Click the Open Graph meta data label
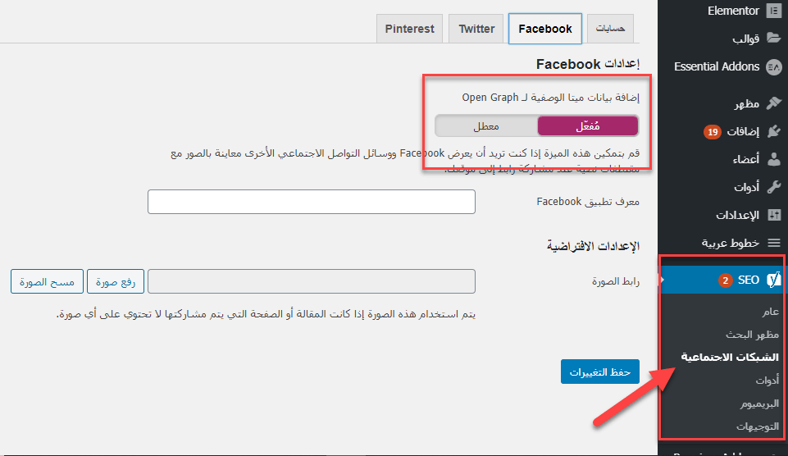The width and height of the screenshot is (788, 456). coord(551,98)
